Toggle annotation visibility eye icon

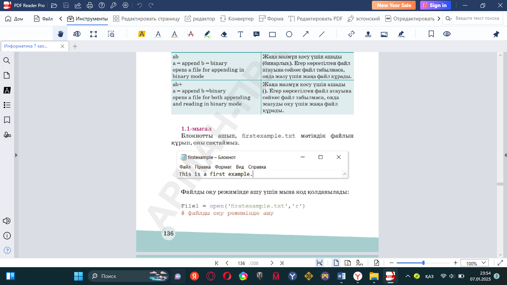[447, 34]
